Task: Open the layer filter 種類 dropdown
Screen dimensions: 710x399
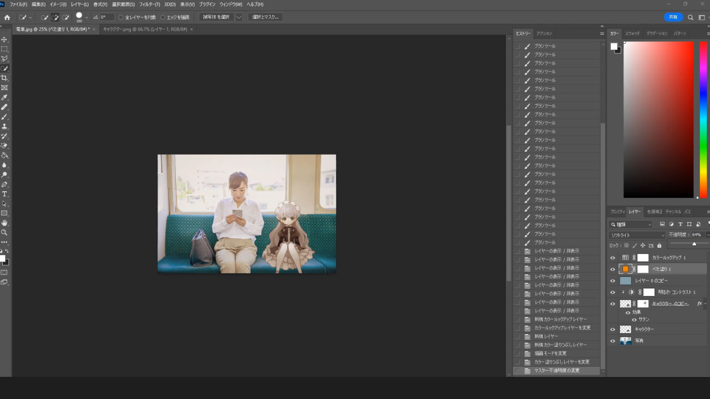Action: [631, 224]
